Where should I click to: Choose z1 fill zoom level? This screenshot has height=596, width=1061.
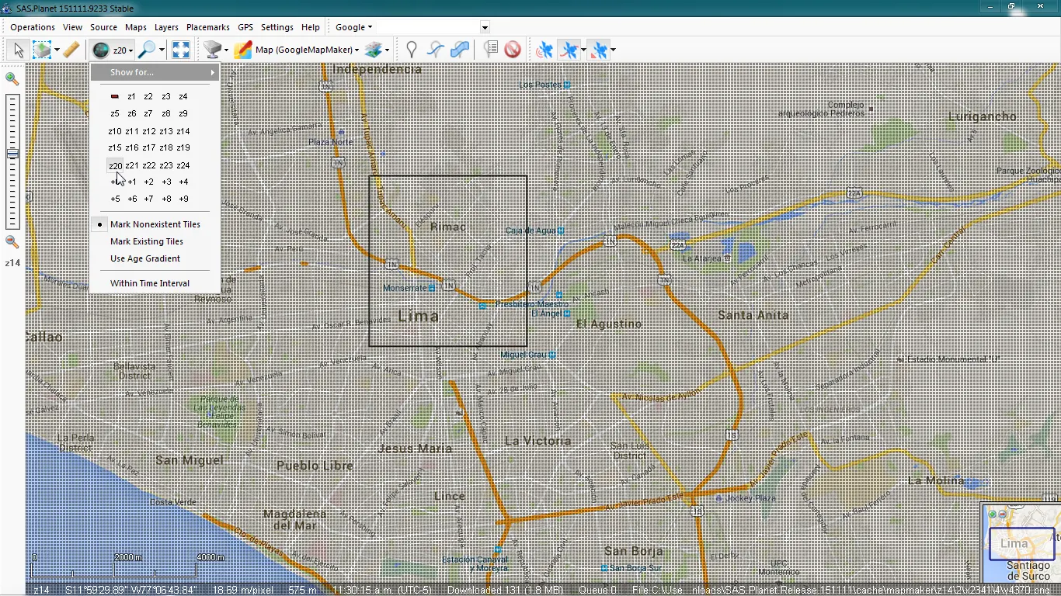[131, 96]
